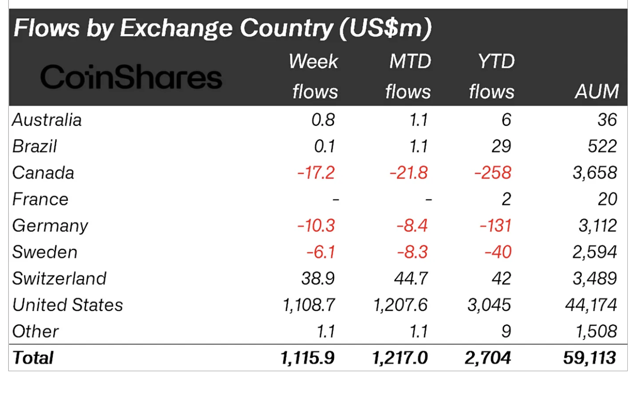The width and height of the screenshot is (636, 404).
Task: Select the Canada row label
Action: pos(43,173)
